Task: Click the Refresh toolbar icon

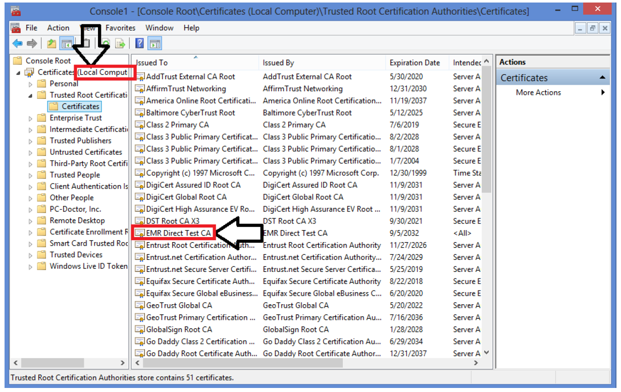Action: coord(107,44)
